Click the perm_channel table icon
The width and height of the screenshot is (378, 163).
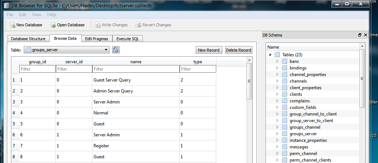coord(285,153)
